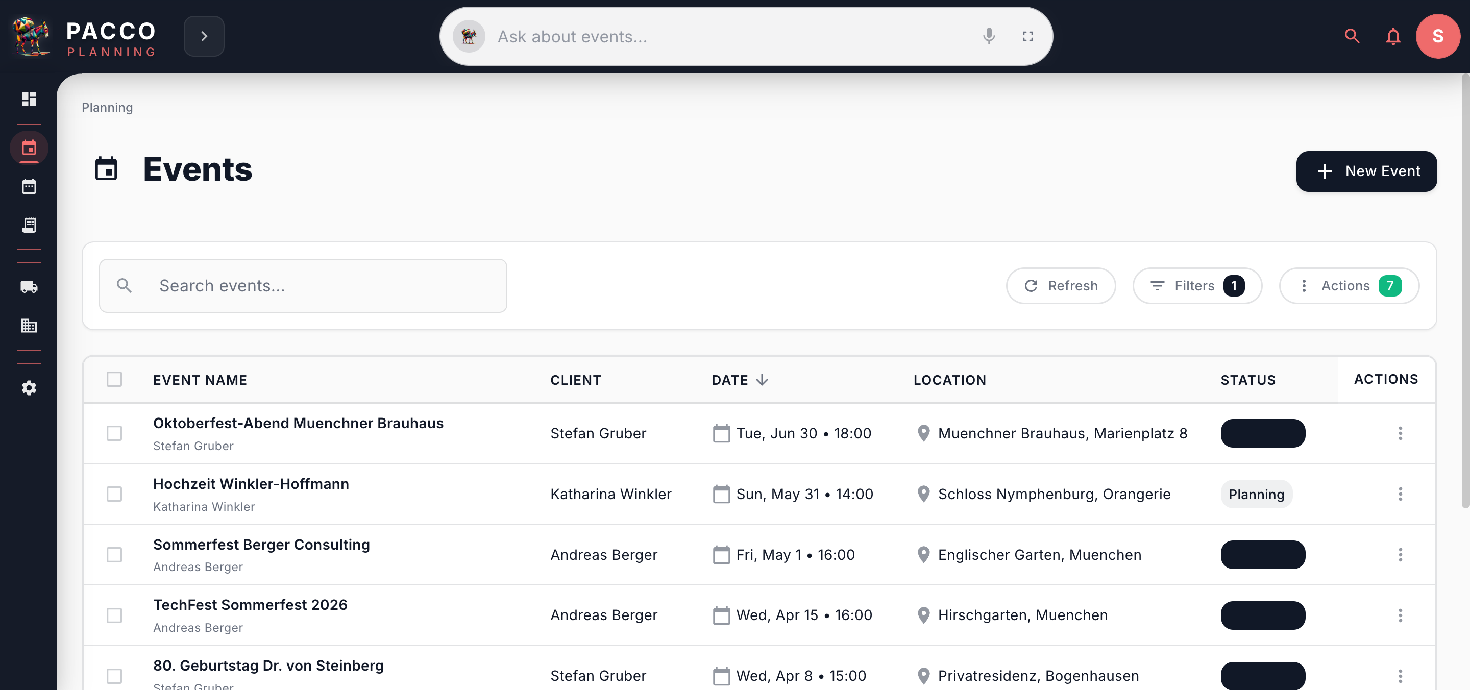This screenshot has width=1470, height=690.
Task: Start voice input with the microphone icon
Action: coord(989,37)
